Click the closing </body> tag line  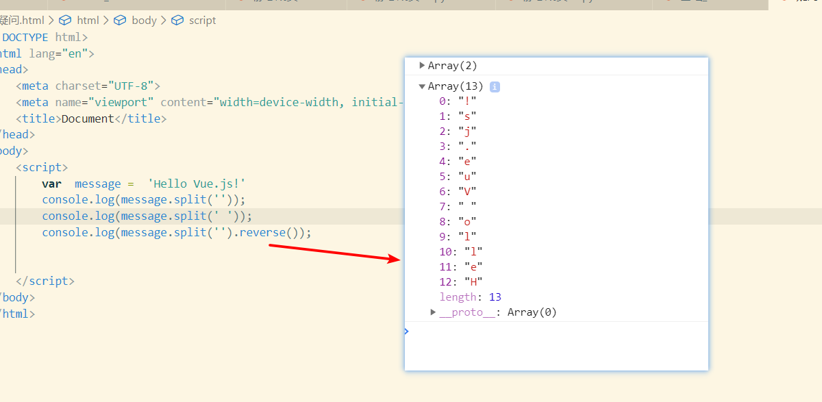(17, 297)
